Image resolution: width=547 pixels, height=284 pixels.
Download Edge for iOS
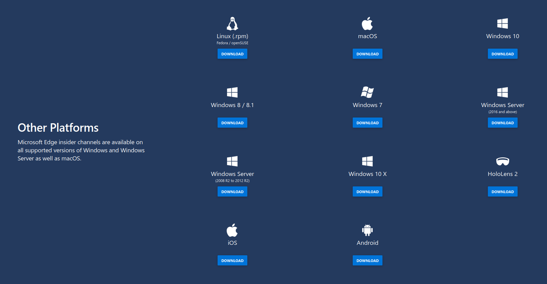click(x=232, y=260)
